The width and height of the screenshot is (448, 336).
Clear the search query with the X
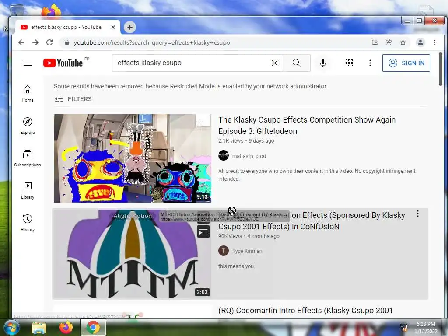pyautogui.click(x=275, y=63)
